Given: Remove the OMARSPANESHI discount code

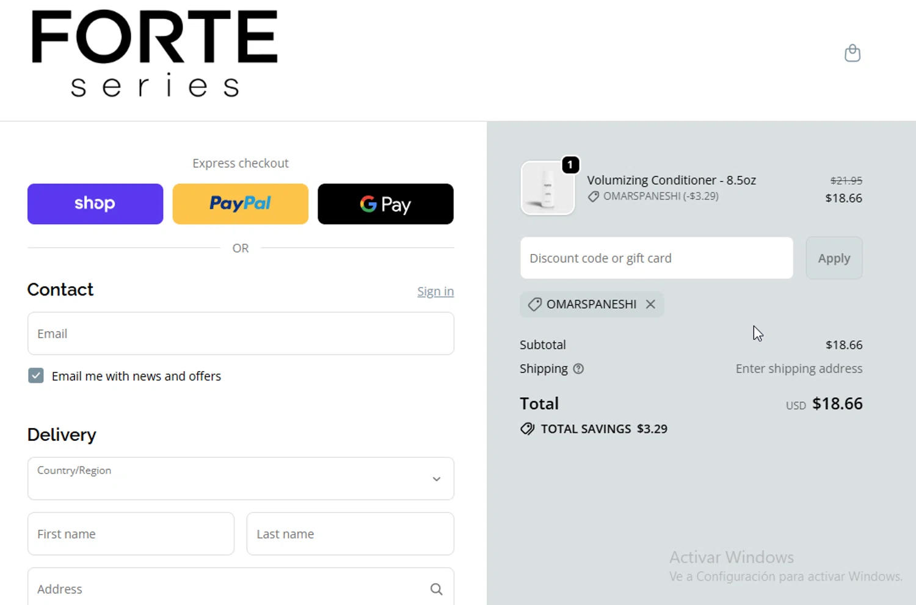Looking at the screenshot, I should click(x=651, y=304).
